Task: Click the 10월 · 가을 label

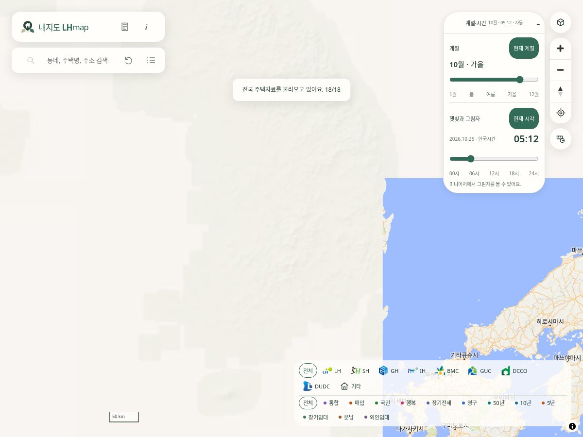Action: point(466,65)
